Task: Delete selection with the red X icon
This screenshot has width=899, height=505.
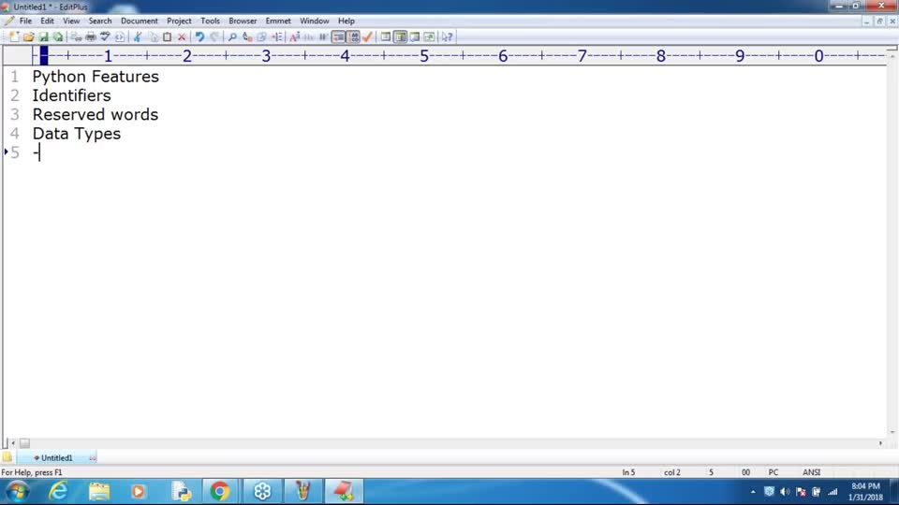Action: [x=182, y=37]
